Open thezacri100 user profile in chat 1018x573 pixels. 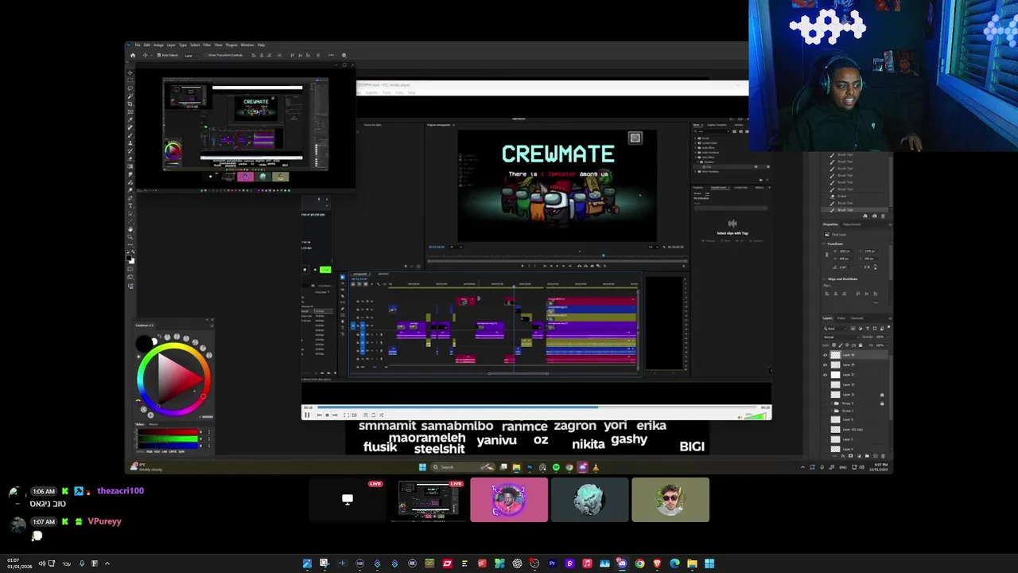coord(121,491)
